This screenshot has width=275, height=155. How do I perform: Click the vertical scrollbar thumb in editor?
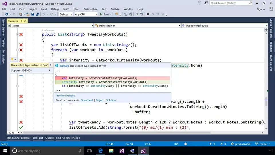click(x=266, y=102)
